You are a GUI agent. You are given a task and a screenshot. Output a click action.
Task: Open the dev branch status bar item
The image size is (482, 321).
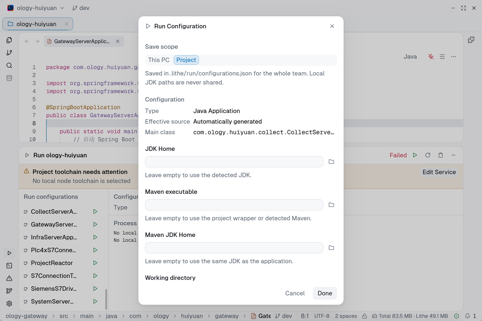pyautogui.click(x=283, y=316)
